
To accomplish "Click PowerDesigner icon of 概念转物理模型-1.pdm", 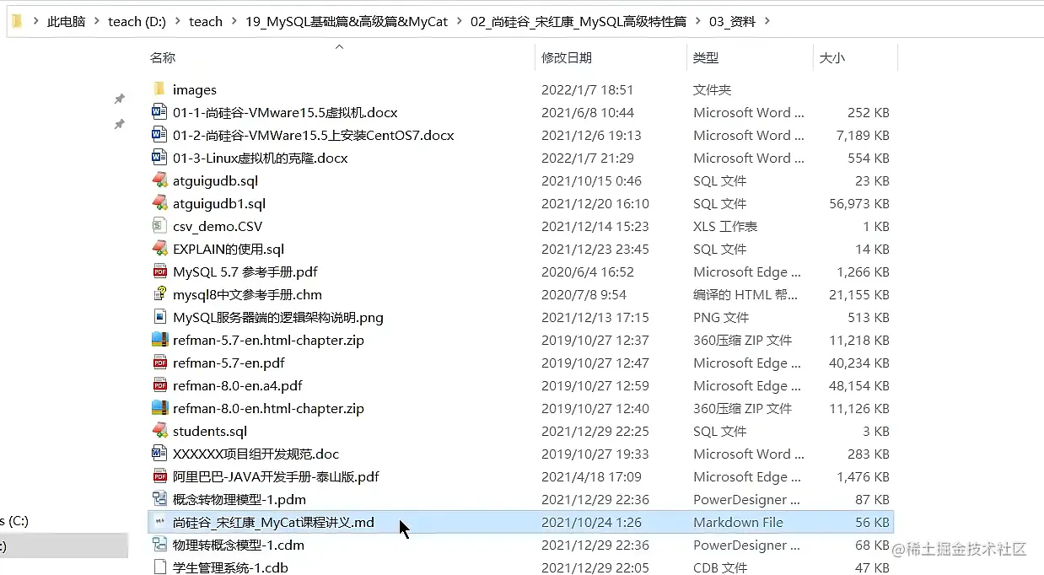I will [x=160, y=499].
